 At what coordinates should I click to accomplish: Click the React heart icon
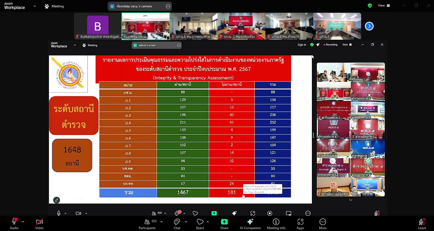[200, 224]
